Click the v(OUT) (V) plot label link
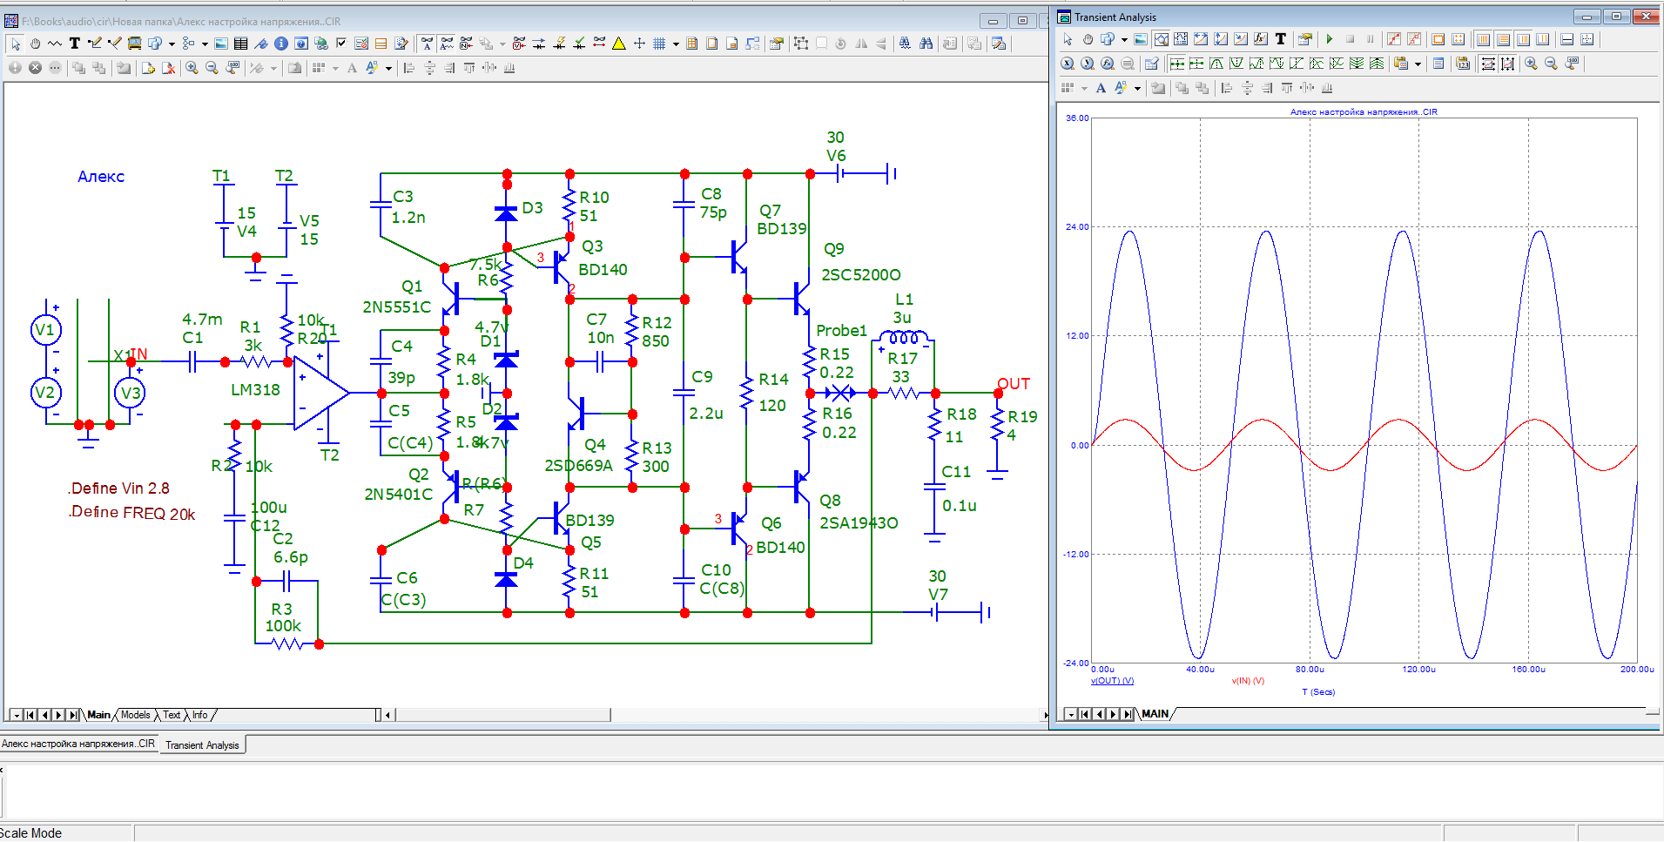 tap(1112, 681)
